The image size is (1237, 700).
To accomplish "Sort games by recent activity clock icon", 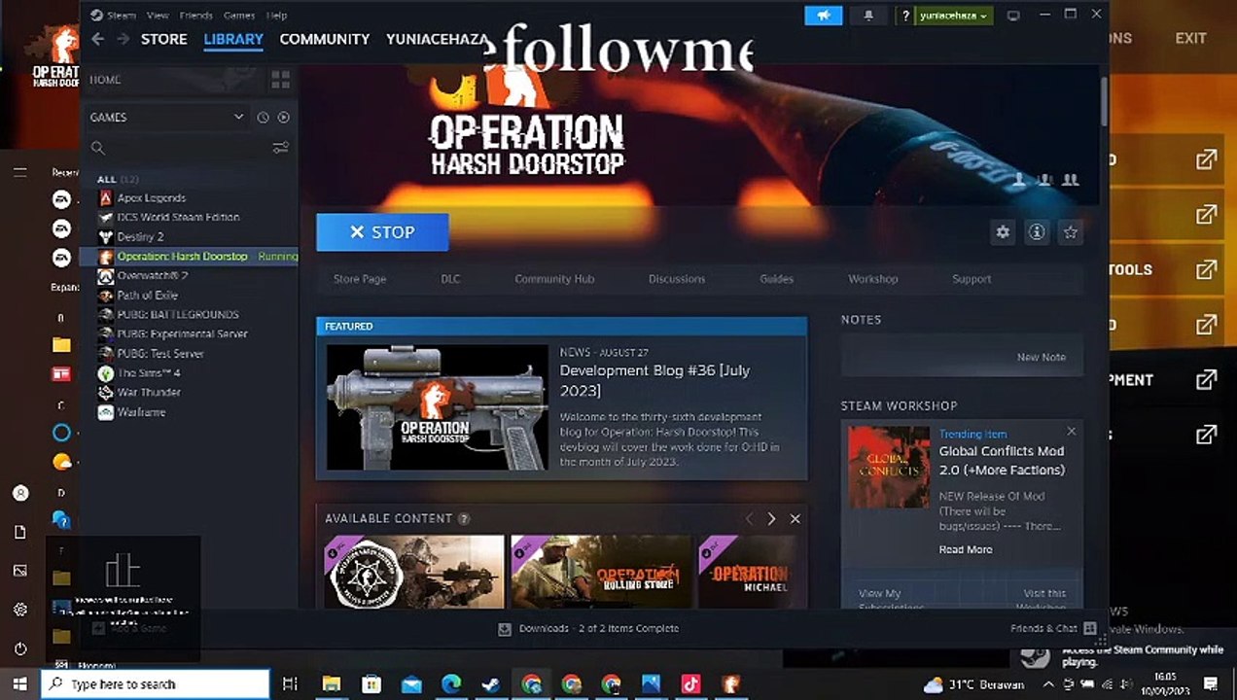I will coord(263,117).
